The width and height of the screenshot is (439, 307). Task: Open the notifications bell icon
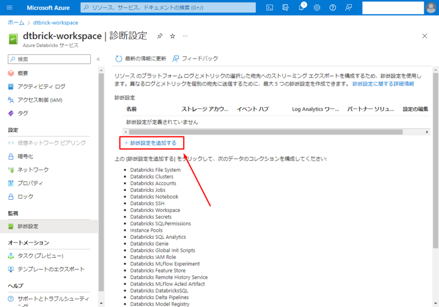click(x=301, y=8)
